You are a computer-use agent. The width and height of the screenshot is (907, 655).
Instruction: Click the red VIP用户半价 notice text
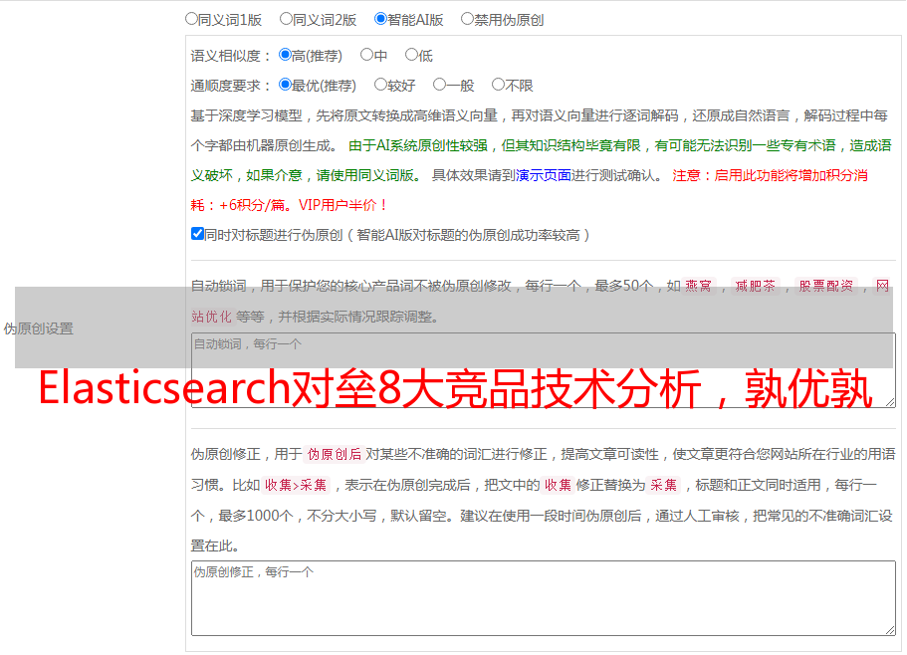[x=342, y=205]
